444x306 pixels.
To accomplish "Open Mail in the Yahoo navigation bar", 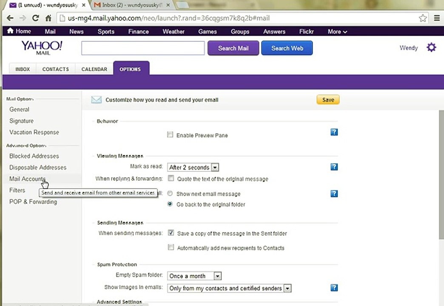I will (50, 31).
